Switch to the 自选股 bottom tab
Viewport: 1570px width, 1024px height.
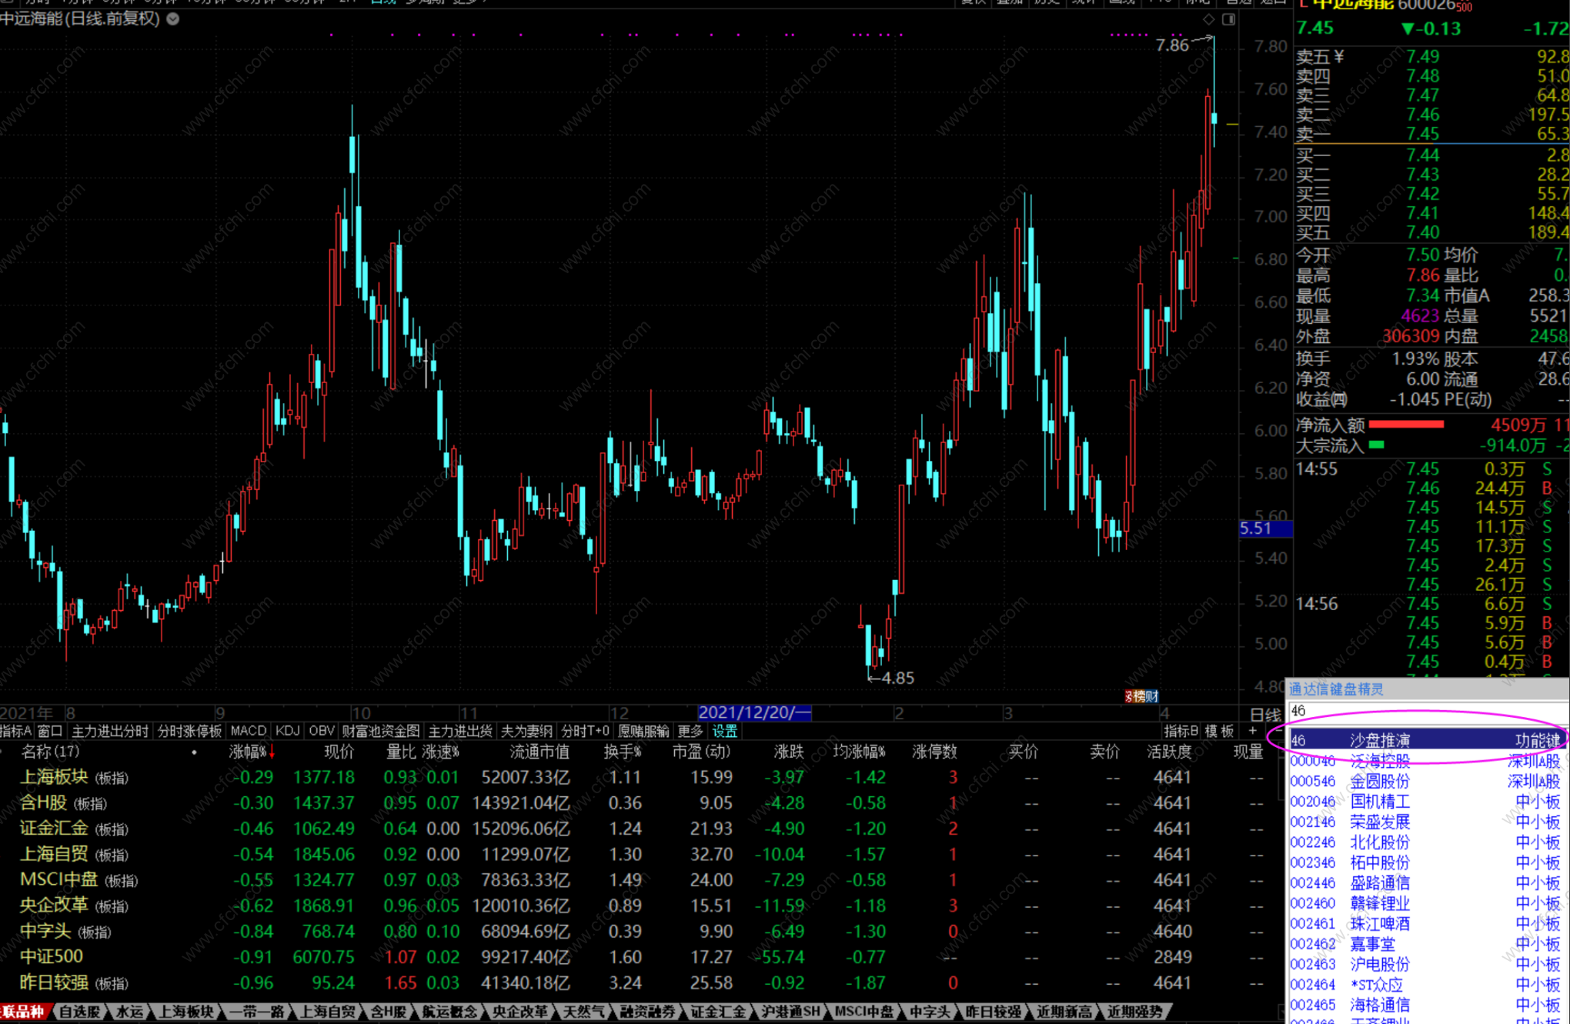(x=80, y=1012)
